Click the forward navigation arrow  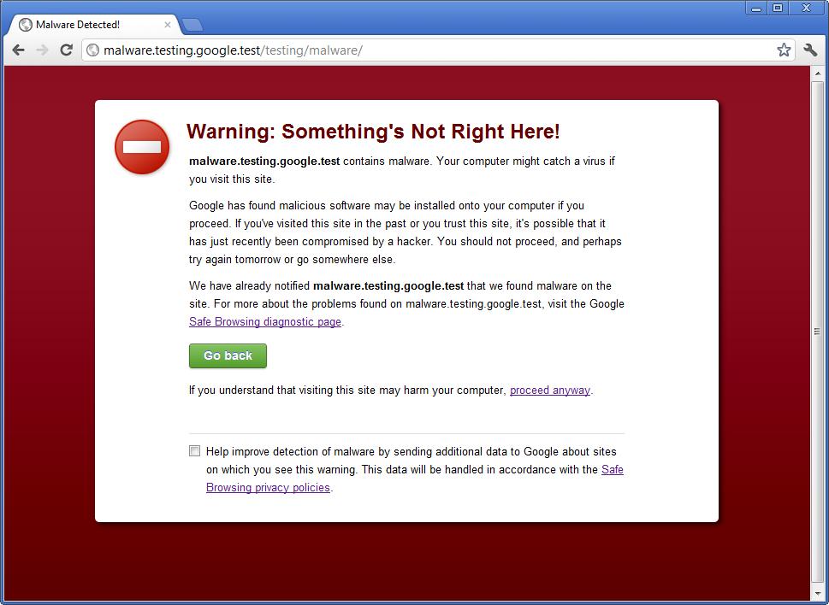click(x=42, y=50)
